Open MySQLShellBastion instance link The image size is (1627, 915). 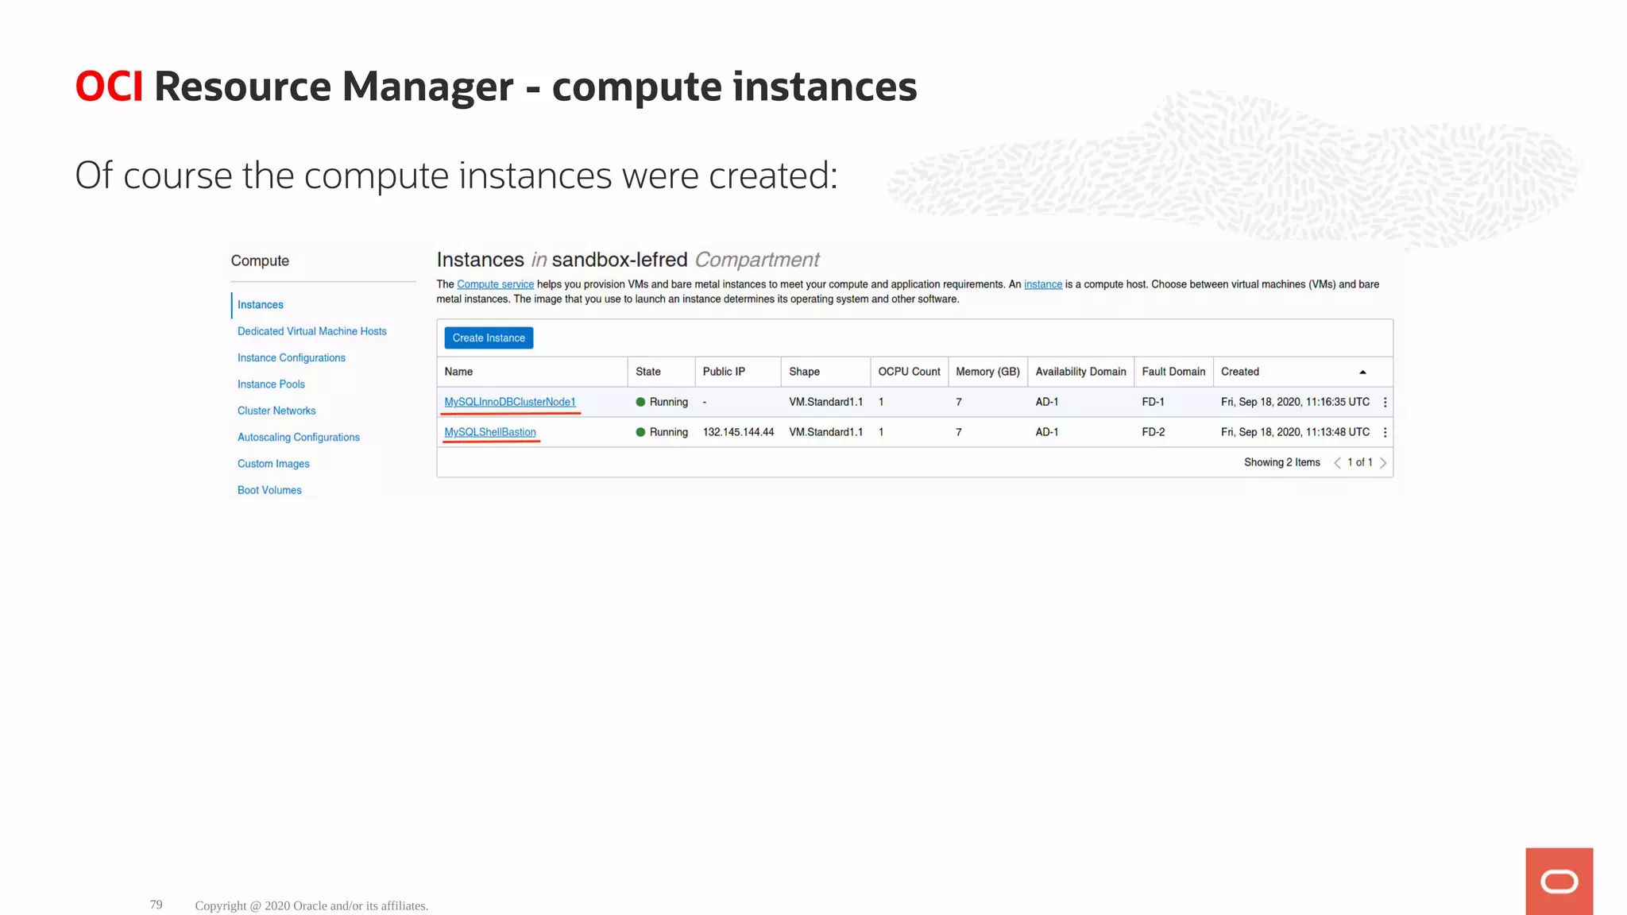(x=490, y=432)
